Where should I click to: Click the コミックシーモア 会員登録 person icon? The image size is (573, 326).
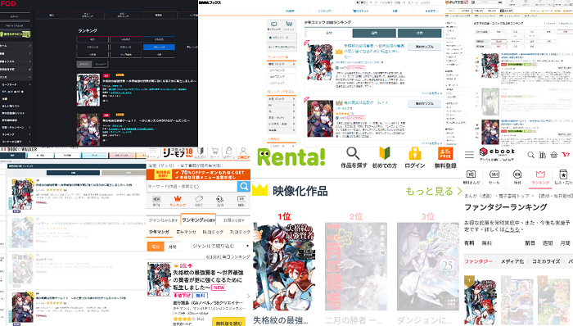[x=243, y=151]
